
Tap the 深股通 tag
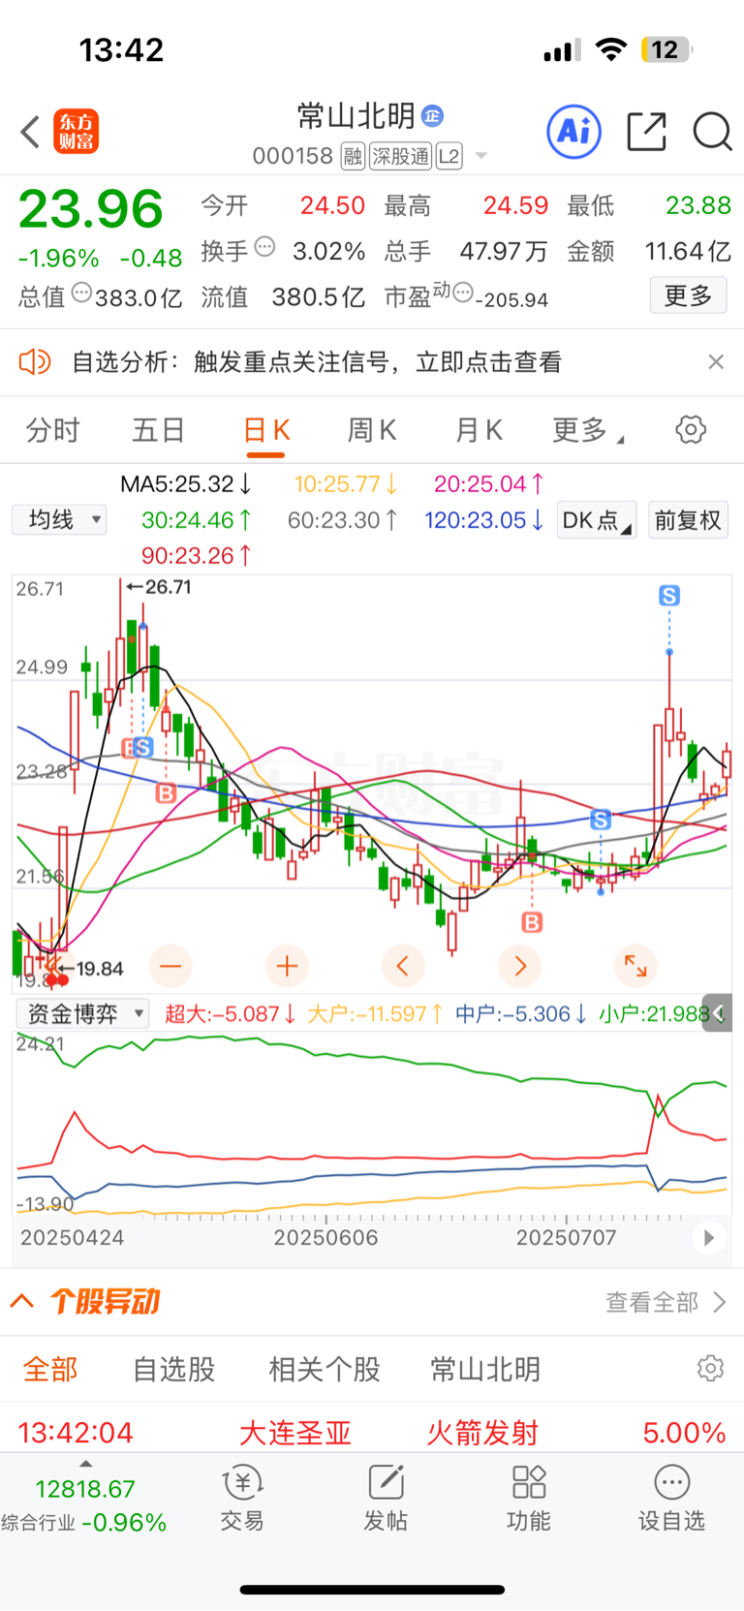point(400,156)
